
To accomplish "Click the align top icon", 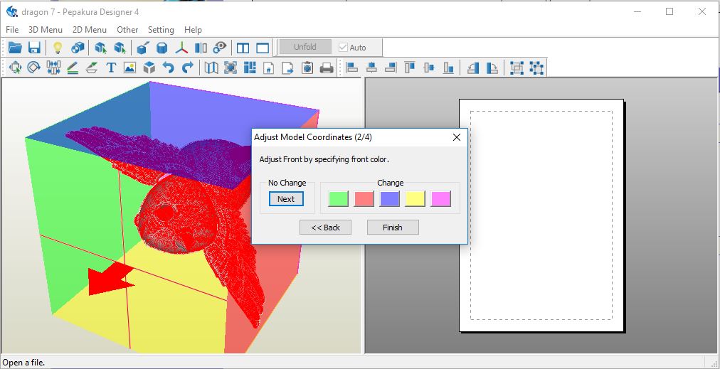I will (410, 68).
